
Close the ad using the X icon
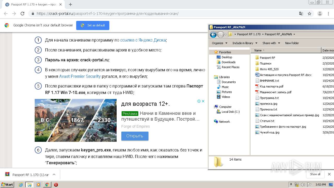click(203, 101)
